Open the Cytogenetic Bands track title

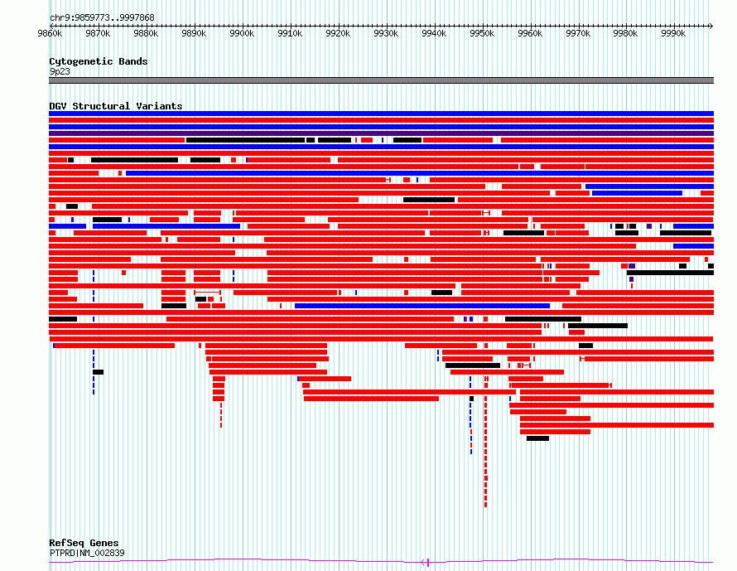coord(99,61)
